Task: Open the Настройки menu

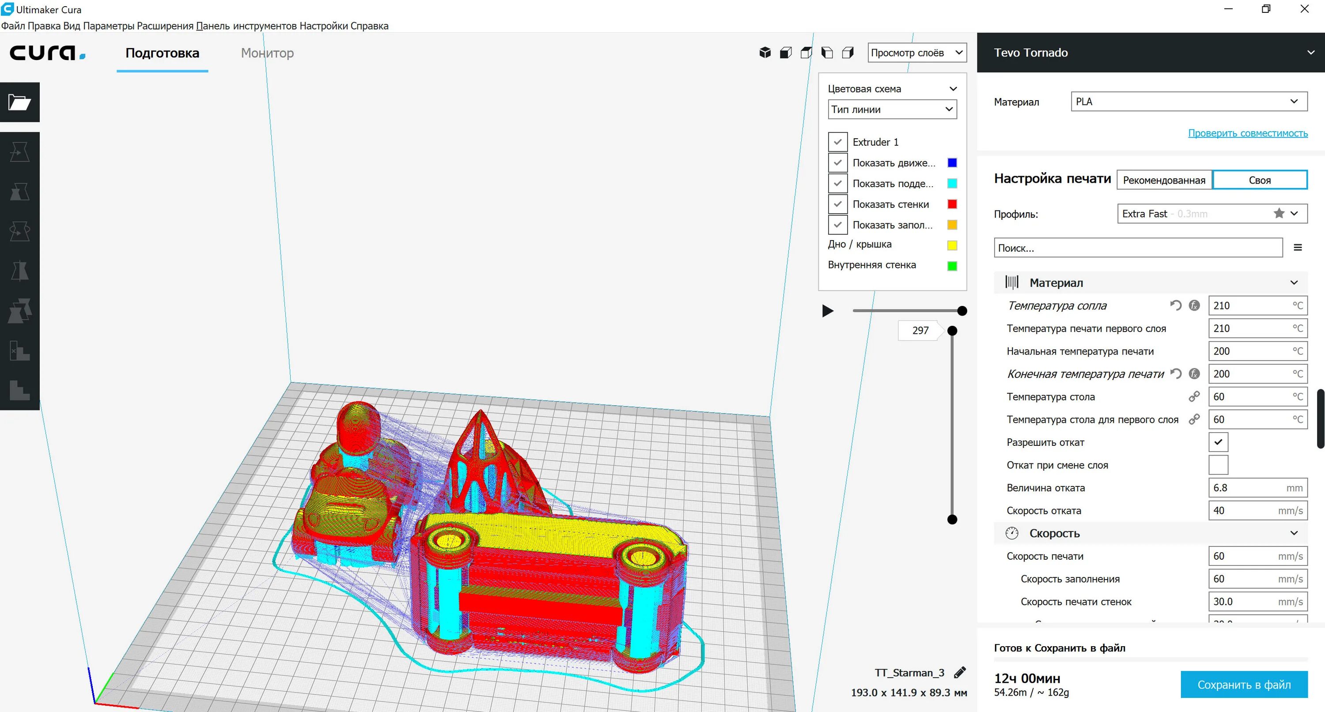Action: click(x=324, y=26)
